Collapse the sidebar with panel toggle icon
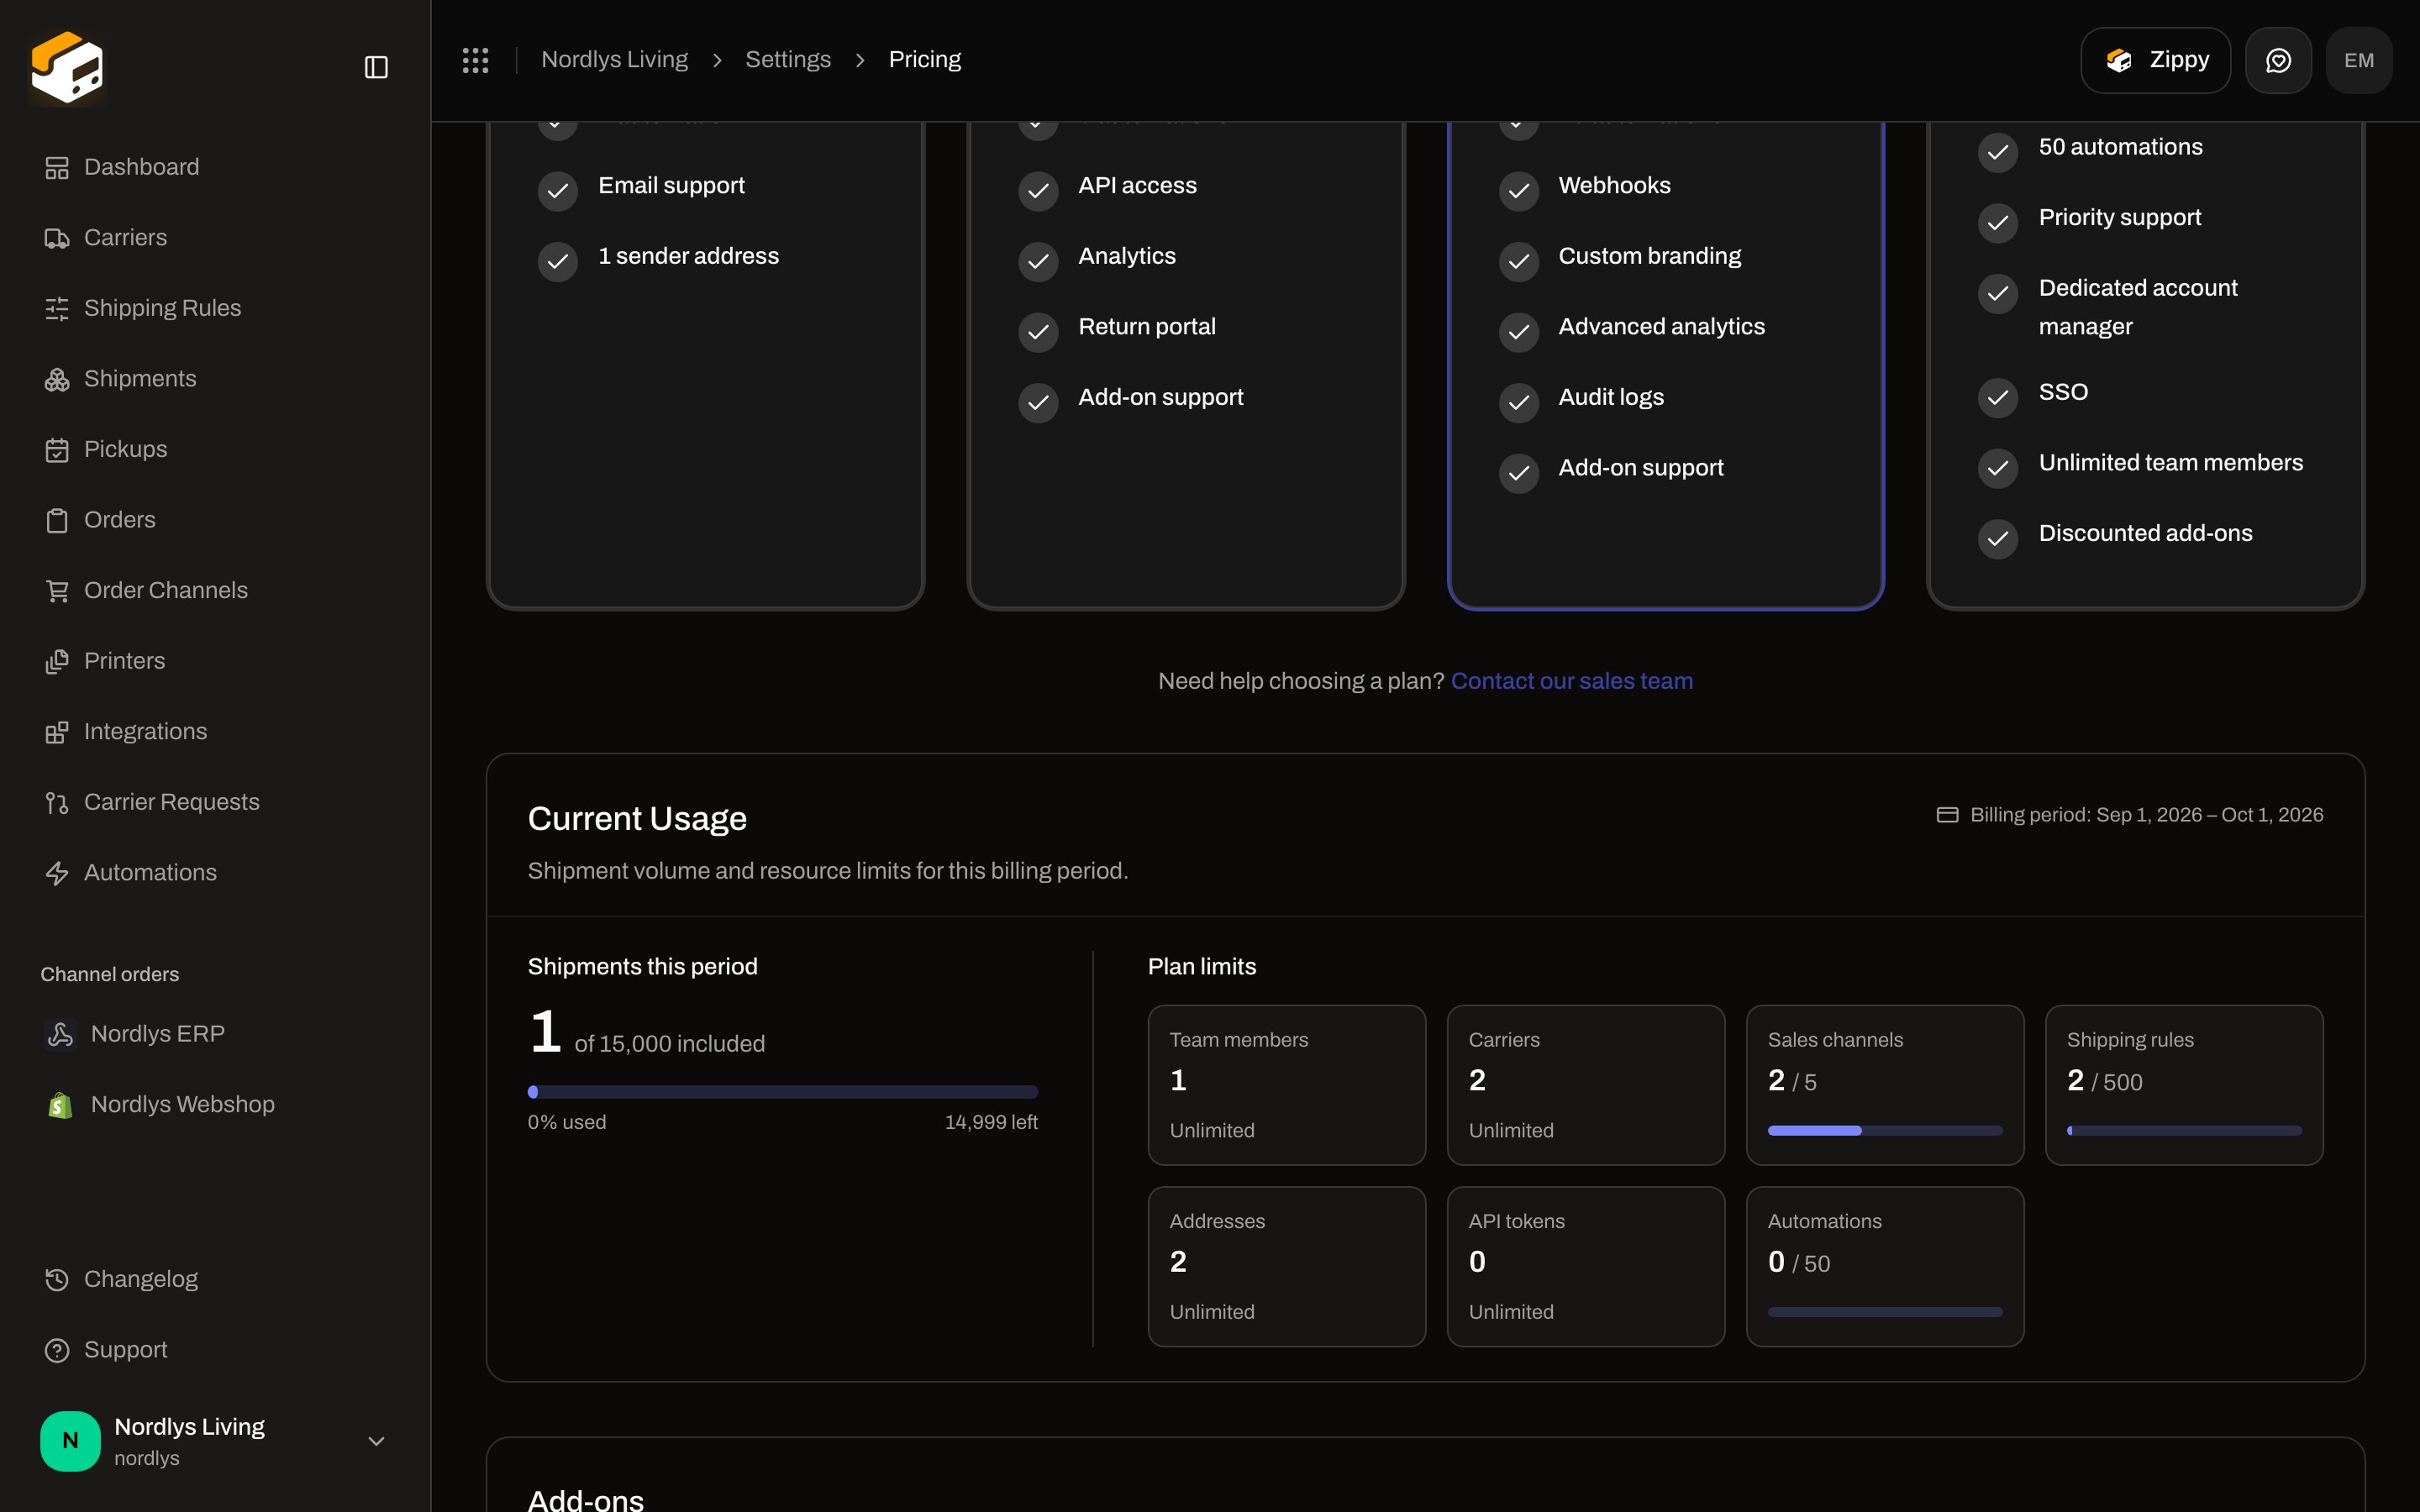The width and height of the screenshot is (2420, 1512). point(376,67)
